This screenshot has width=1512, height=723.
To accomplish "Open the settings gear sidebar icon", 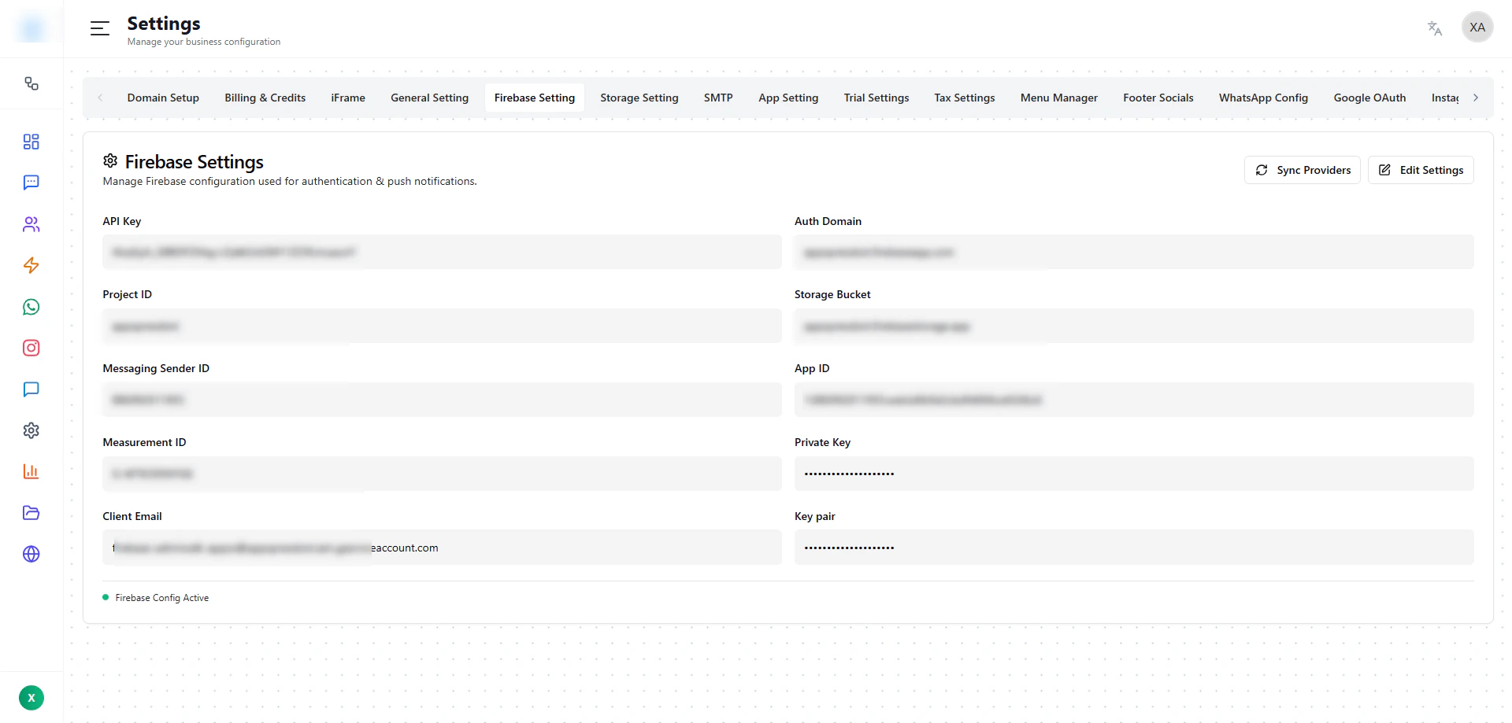I will (31, 430).
